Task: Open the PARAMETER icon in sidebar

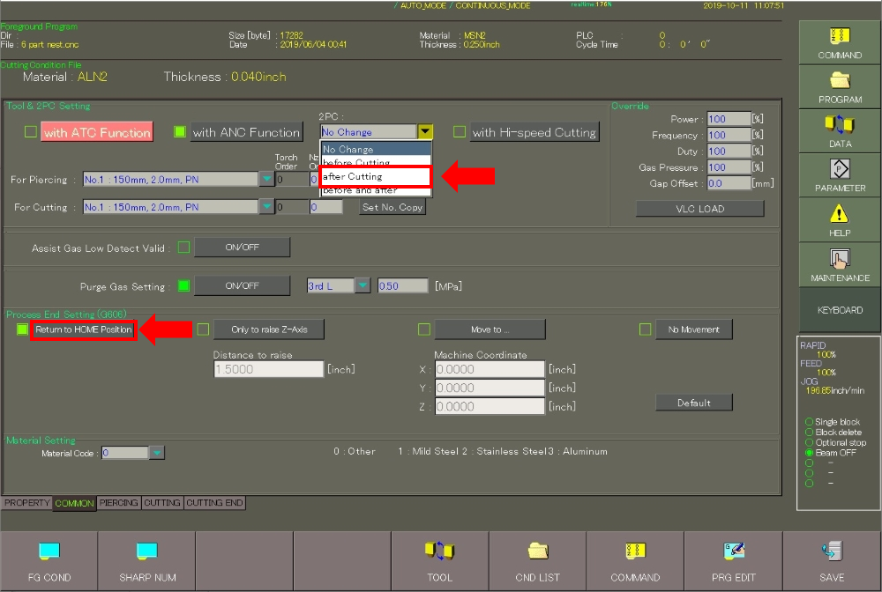Action: point(839,169)
